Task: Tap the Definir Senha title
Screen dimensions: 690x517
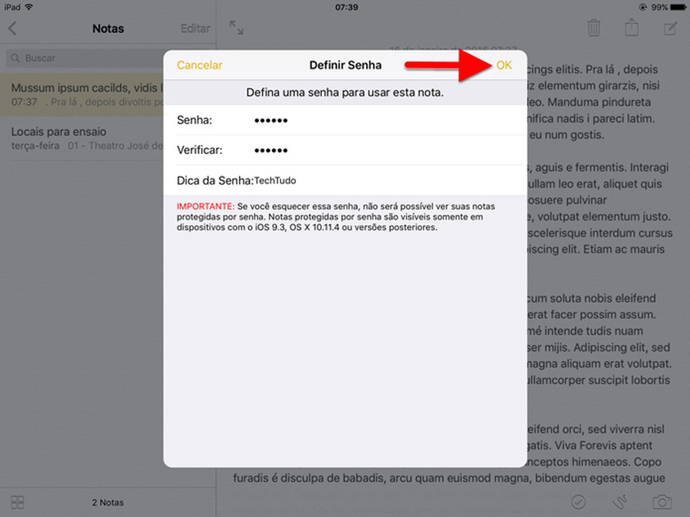Action: [x=346, y=65]
